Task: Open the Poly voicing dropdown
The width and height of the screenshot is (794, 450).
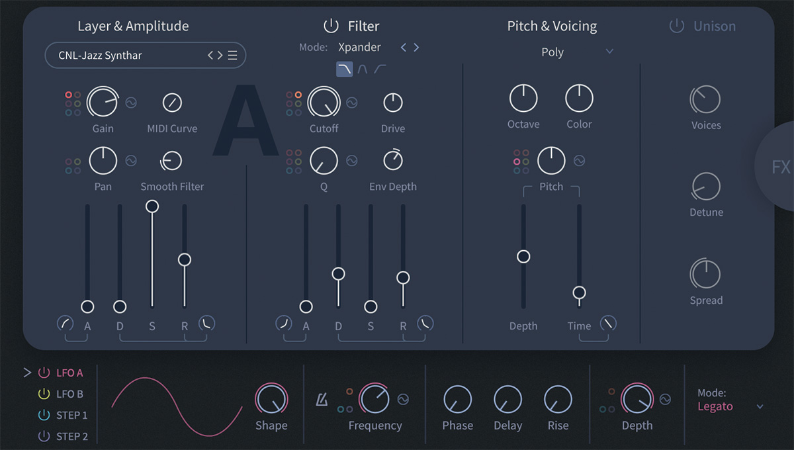Action: [577, 52]
